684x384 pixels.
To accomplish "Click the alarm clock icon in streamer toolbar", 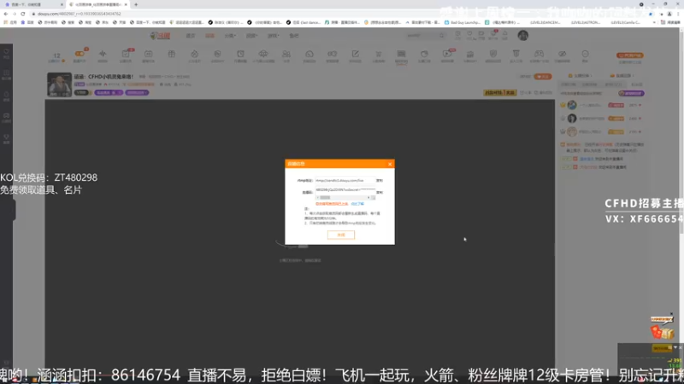I will (240, 54).
